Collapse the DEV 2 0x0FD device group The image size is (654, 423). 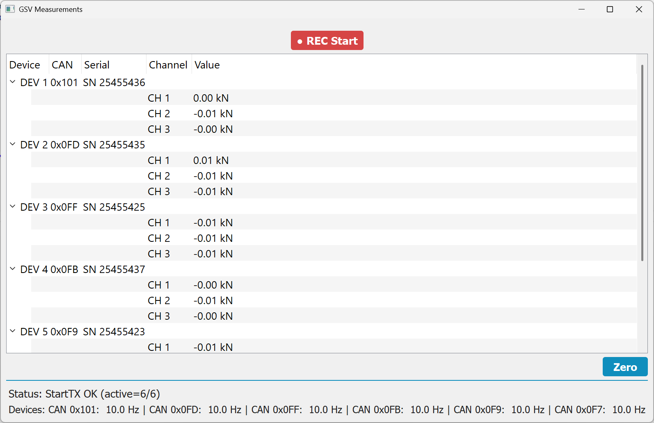pos(13,144)
